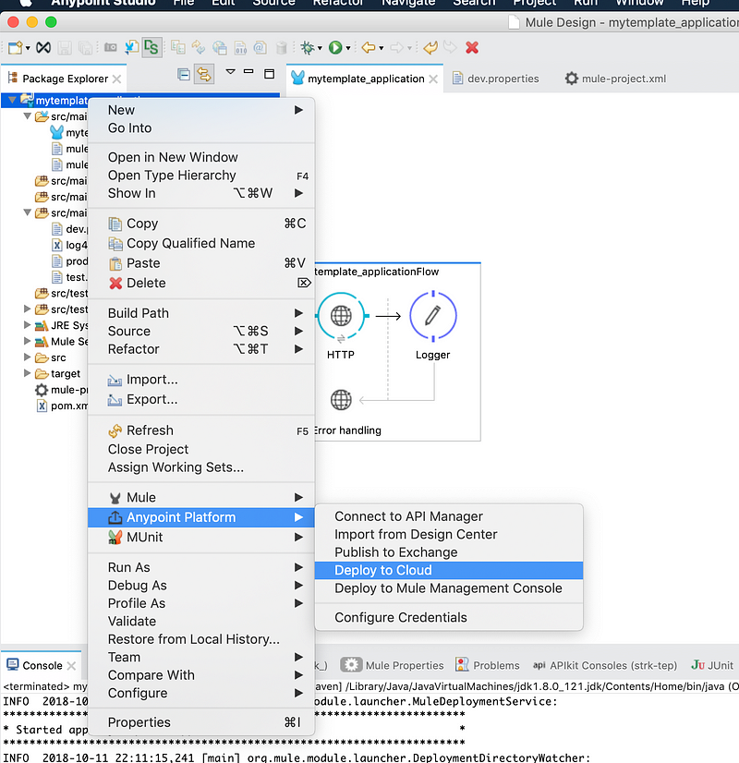Choose Connect to API Manager
739x763 pixels.
pyautogui.click(x=449, y=516)
